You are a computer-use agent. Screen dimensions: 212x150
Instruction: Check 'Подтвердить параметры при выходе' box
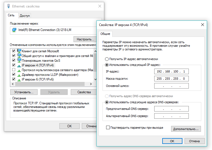[108, 128]
